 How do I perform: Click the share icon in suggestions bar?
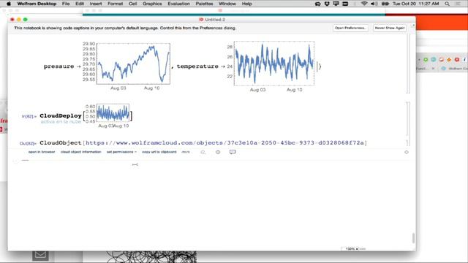click(203, 152)
